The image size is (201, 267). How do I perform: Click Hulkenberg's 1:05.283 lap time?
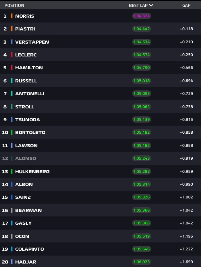click(x=141, y=171)
